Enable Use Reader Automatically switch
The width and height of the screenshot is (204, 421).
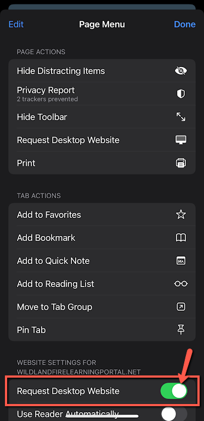(174, 414)
